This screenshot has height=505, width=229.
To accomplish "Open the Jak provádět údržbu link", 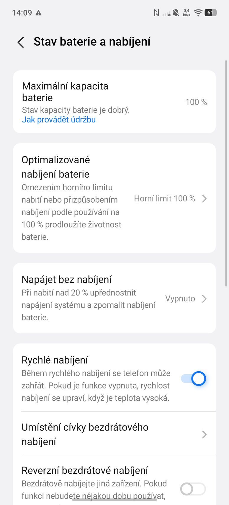I will (59, 120).
